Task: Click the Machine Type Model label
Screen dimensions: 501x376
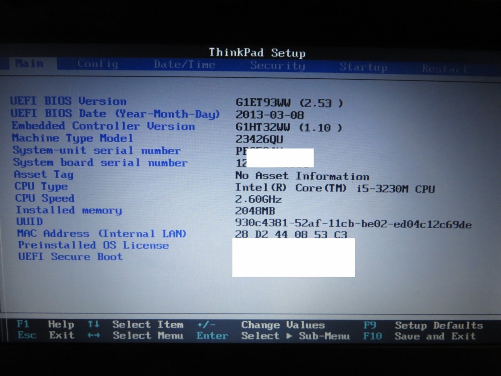Action: click(72, 139)
